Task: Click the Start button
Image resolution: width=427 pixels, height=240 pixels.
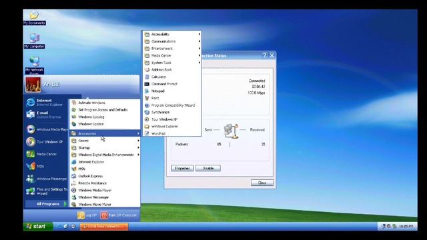Action: [38, 227]
